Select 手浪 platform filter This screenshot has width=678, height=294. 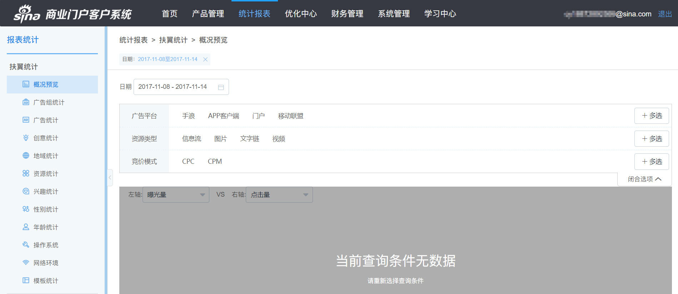tap(188, 116)
